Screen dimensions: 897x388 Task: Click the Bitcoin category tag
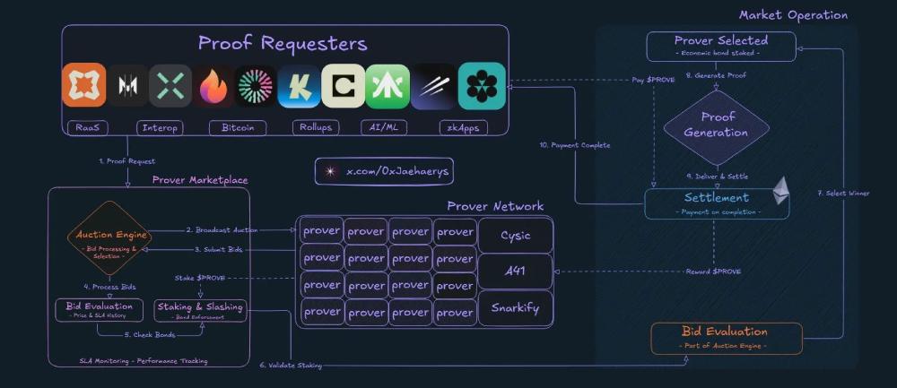238,127
